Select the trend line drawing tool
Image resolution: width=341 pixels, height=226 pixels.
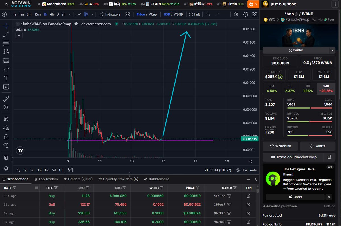click(x=6, y=35)
